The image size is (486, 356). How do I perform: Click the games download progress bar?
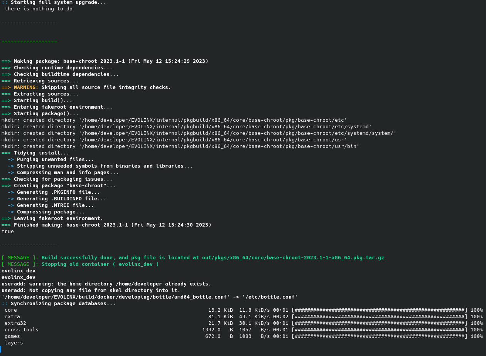(x=380, y=336)
